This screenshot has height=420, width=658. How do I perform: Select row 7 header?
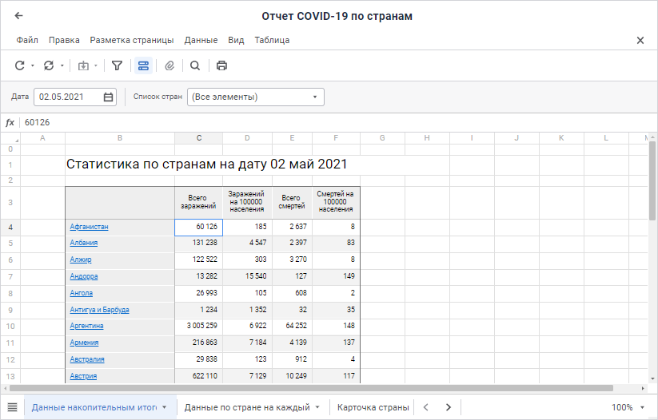[10, 276]
